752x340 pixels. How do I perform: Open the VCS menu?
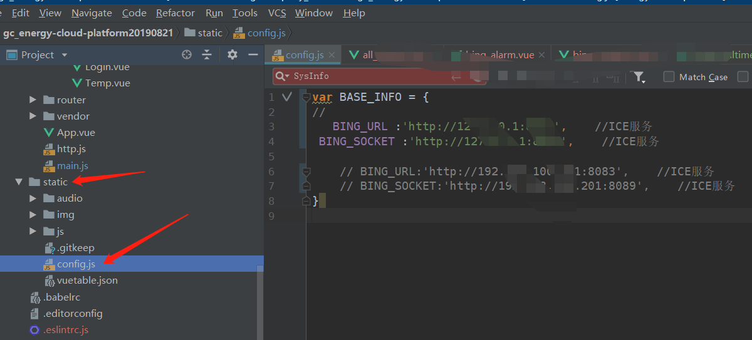click(277, 13)
